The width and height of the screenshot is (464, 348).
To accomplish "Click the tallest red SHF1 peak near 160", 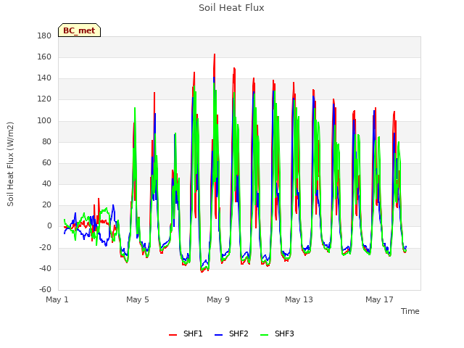I will click(215, 55).
